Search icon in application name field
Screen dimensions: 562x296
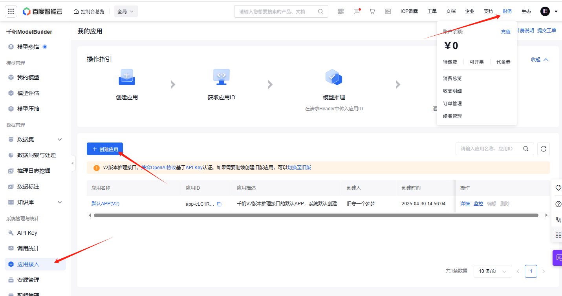pos(525,149)
